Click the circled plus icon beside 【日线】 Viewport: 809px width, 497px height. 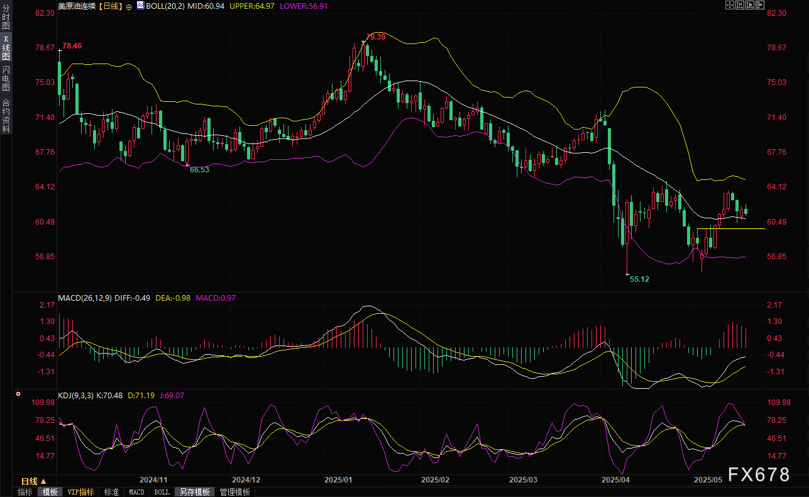click(x=129, y=6)
